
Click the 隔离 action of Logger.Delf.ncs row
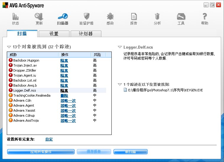click(64, 90)
